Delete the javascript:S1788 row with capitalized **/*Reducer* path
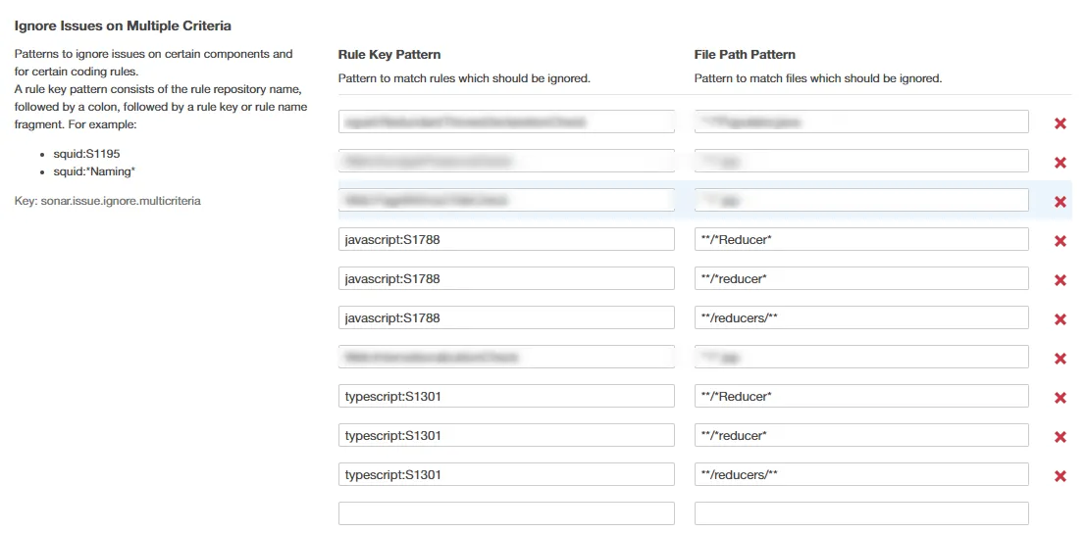The height and width of the screenshot is (533, 1087). (1060, 241)
